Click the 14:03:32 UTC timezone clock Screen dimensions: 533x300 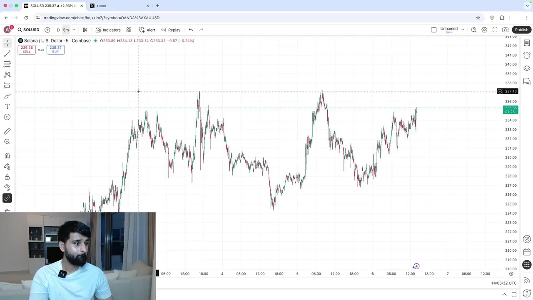point(504,283)
